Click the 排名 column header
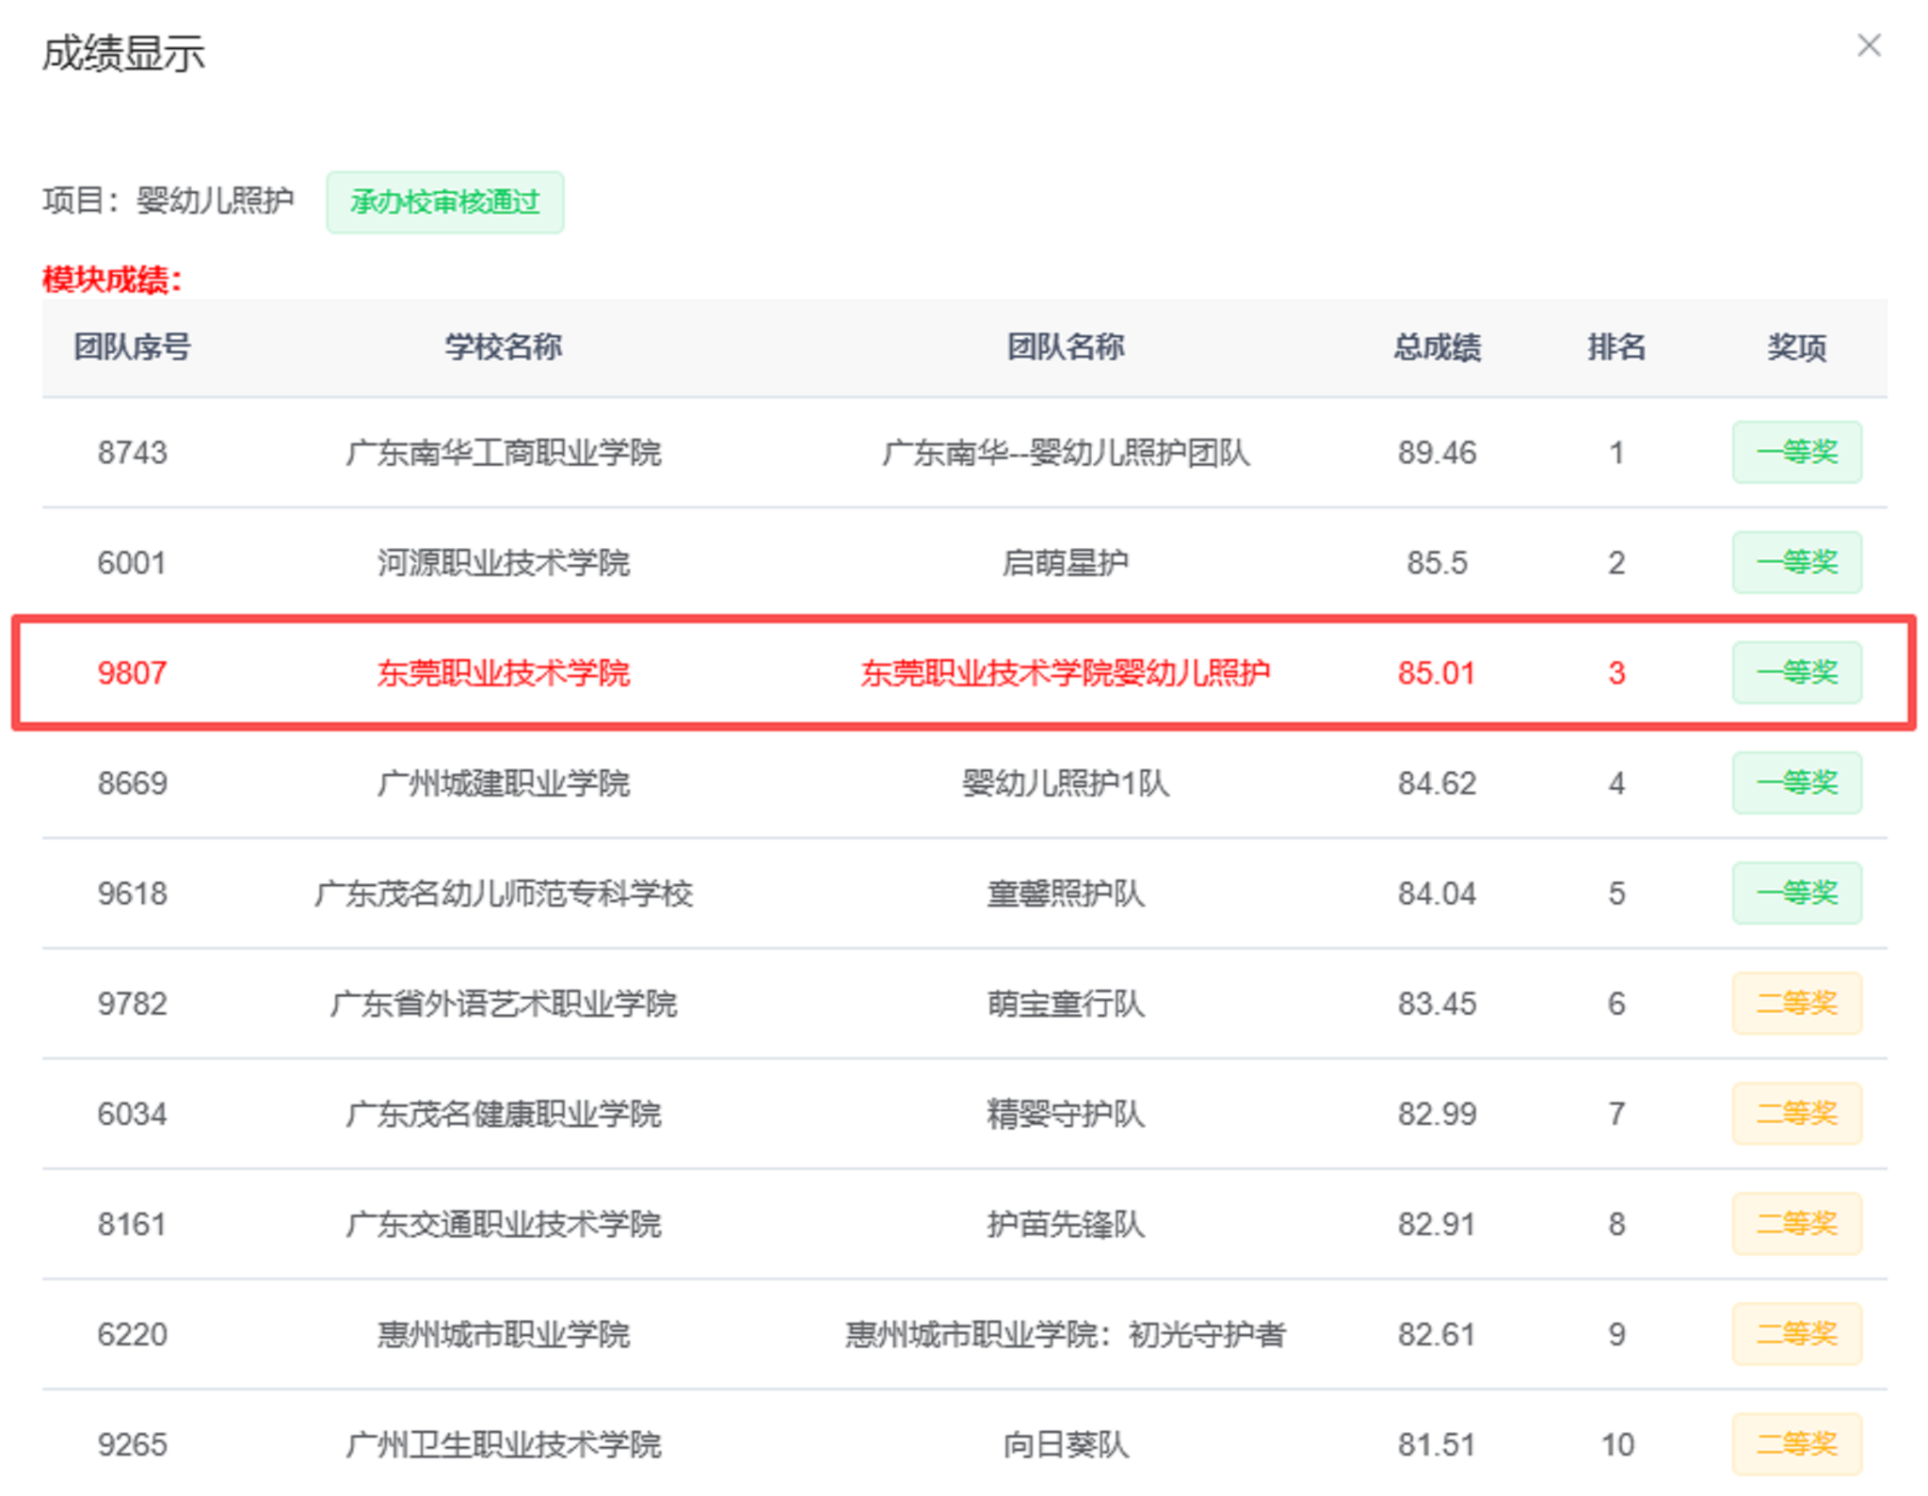1928x1496 pixels. tap(1615, 346)
